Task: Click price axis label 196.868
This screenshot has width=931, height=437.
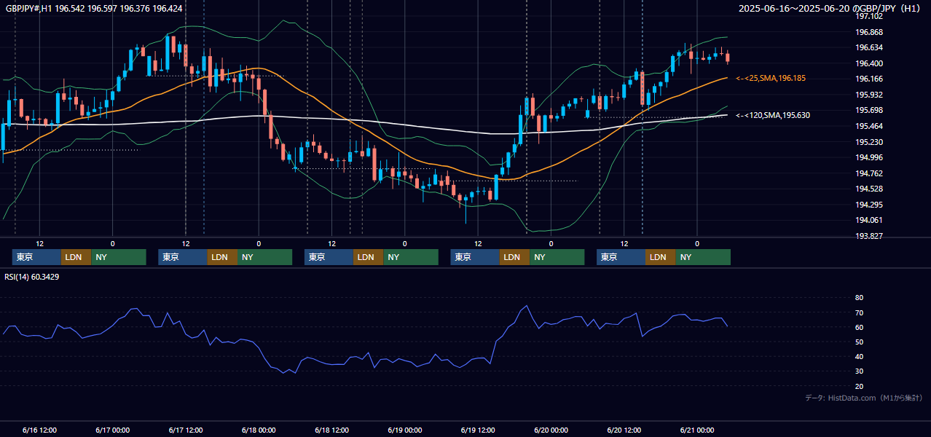Action: pos(869,32)
